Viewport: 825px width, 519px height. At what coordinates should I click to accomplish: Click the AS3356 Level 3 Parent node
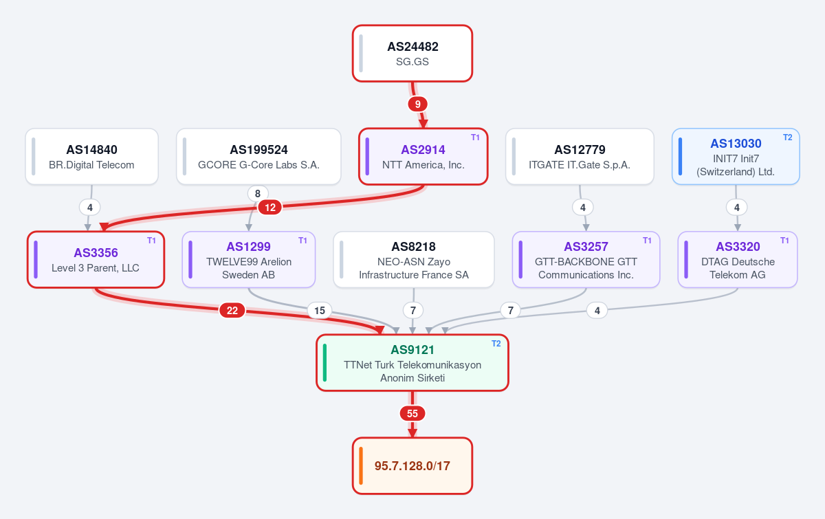coord(96,259)
